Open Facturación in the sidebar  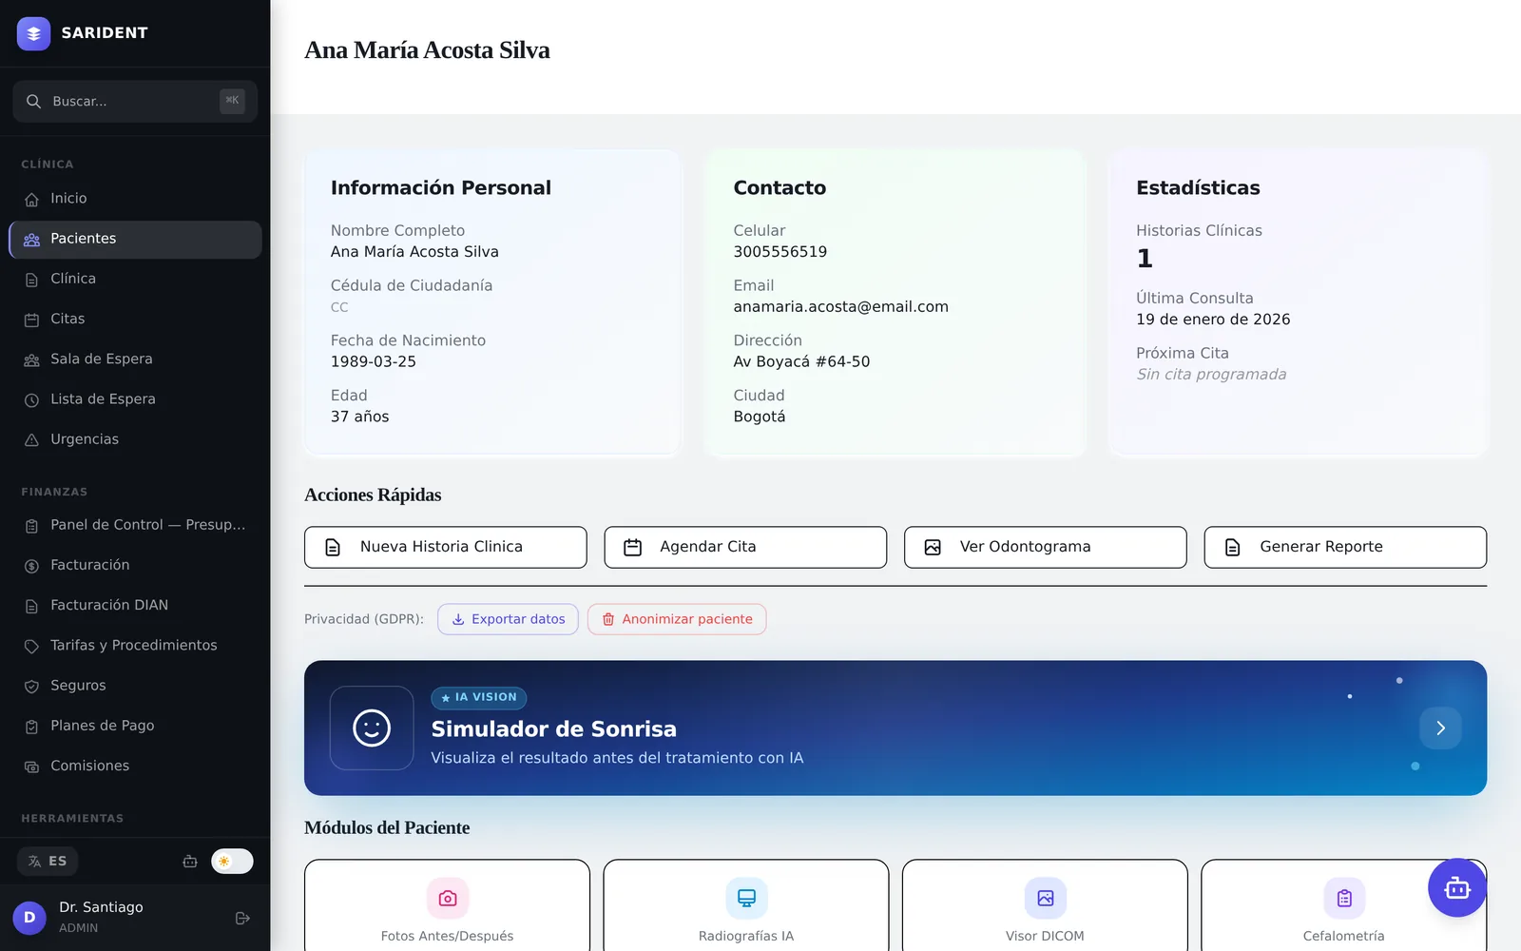coord(135,565)
